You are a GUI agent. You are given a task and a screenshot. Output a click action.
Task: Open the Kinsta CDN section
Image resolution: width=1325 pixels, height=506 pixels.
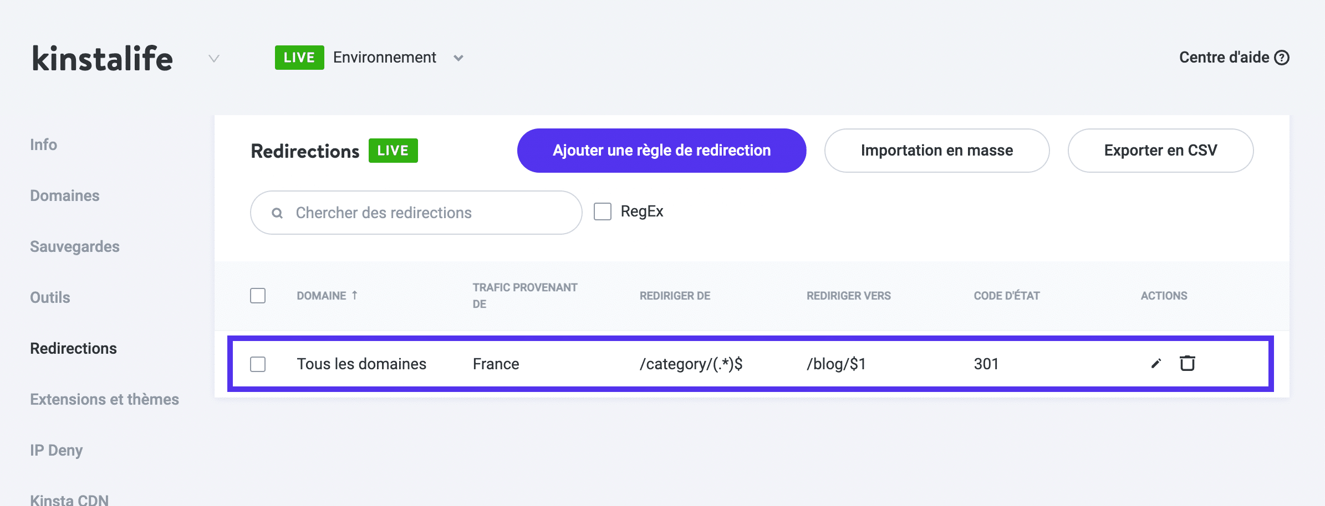69,499
